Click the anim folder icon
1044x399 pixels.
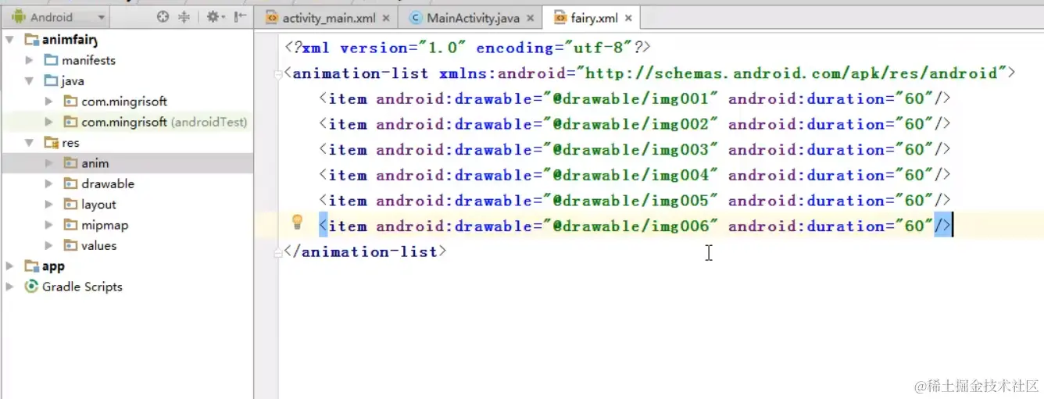[70, 163]
